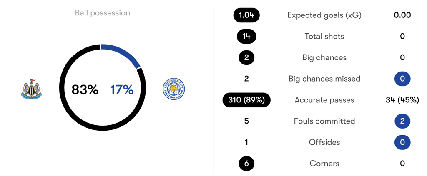Click the 34 (45%) passes value
427x176 pixels.
(x=402, y=100)
